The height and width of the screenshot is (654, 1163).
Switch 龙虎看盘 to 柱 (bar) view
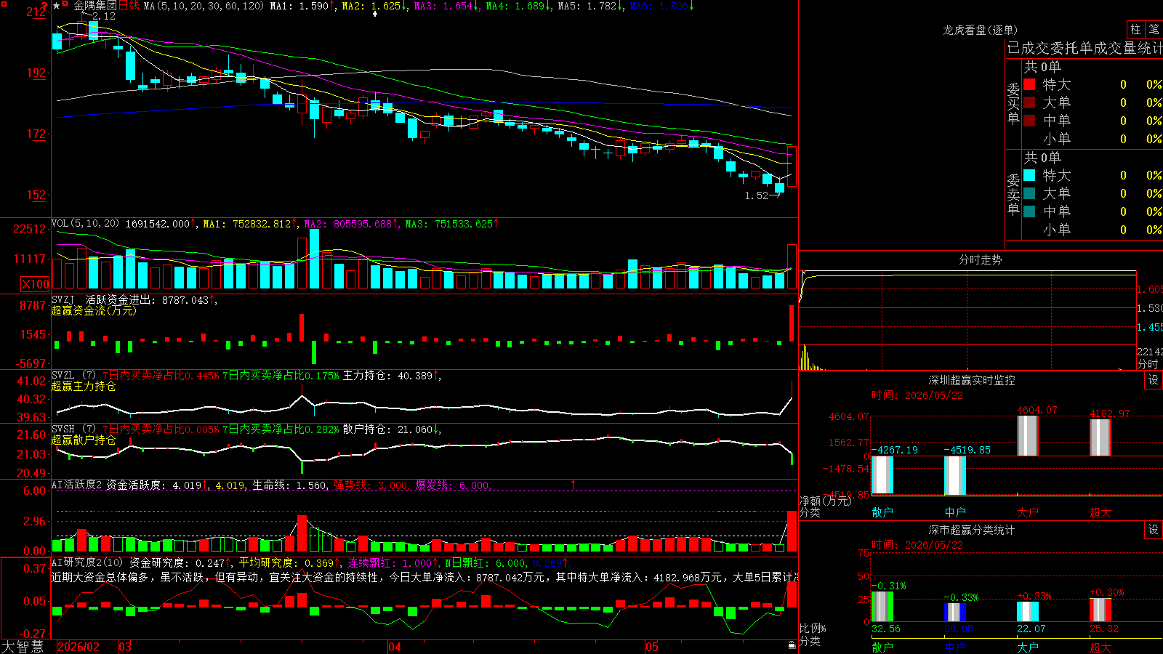(1135, 29)
